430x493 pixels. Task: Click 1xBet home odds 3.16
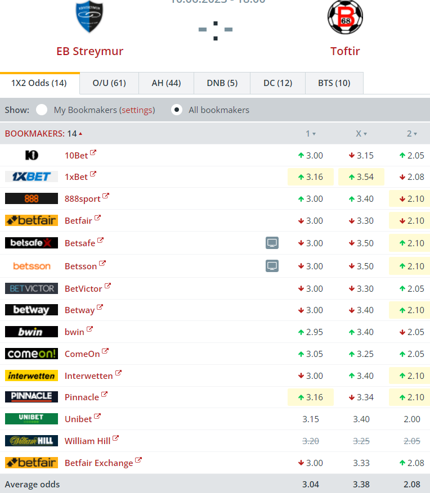310,177
